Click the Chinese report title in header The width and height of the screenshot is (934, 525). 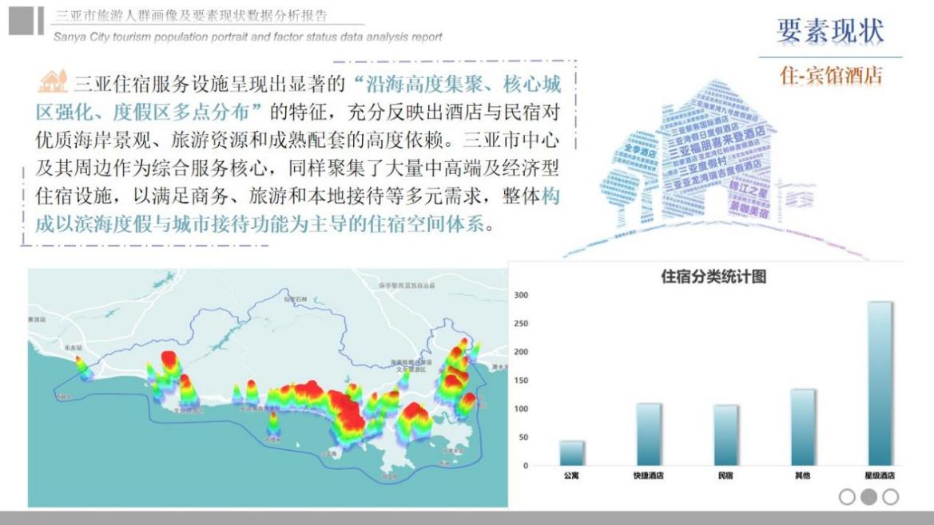(192, 16)
